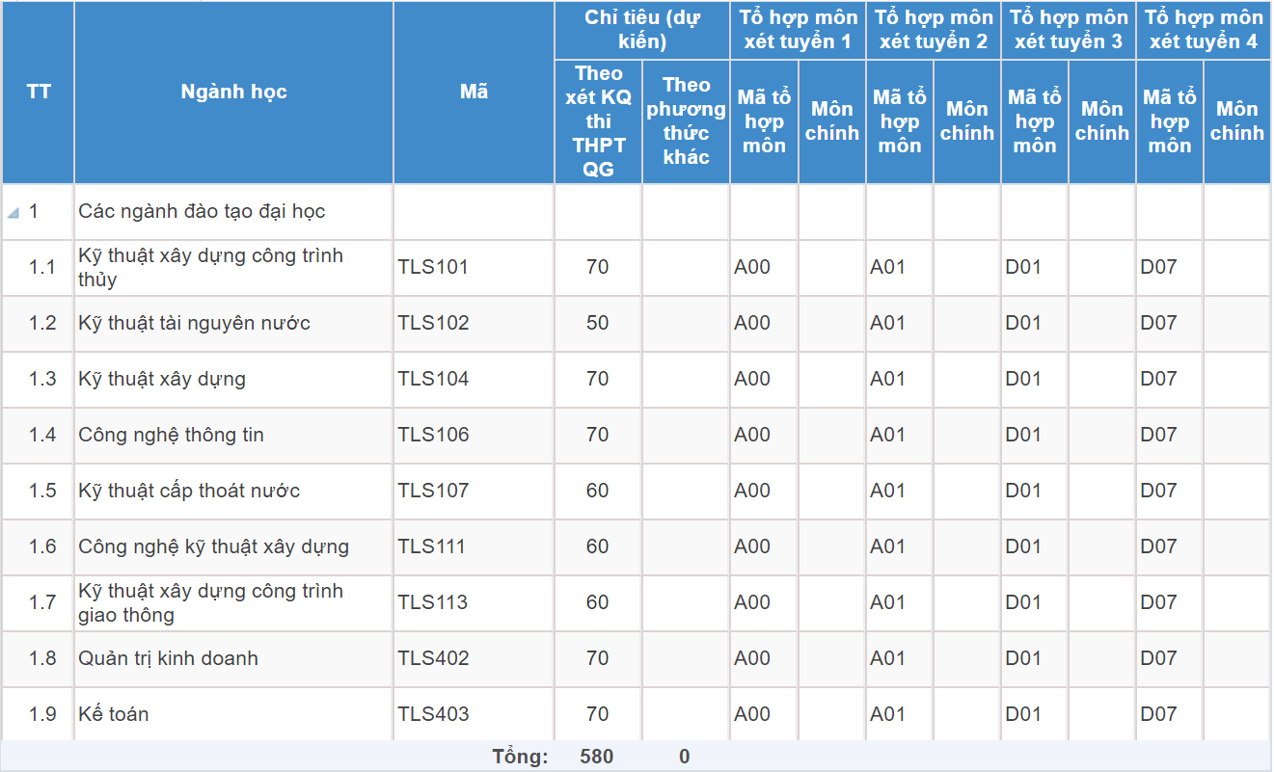Click the Tổng total value 580
This screenshot has height=772, width=1274.
tap(597, 757)
